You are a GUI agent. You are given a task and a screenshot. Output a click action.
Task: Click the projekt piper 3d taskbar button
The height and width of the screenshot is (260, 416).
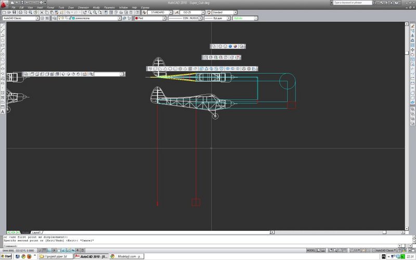coord(56,256)
